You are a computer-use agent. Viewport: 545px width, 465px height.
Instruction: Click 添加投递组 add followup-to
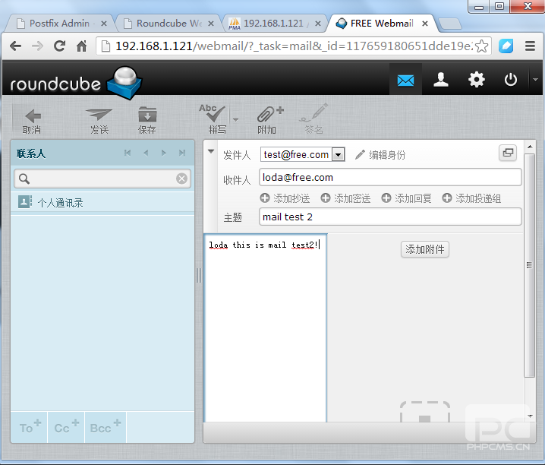tap(471, 198)
